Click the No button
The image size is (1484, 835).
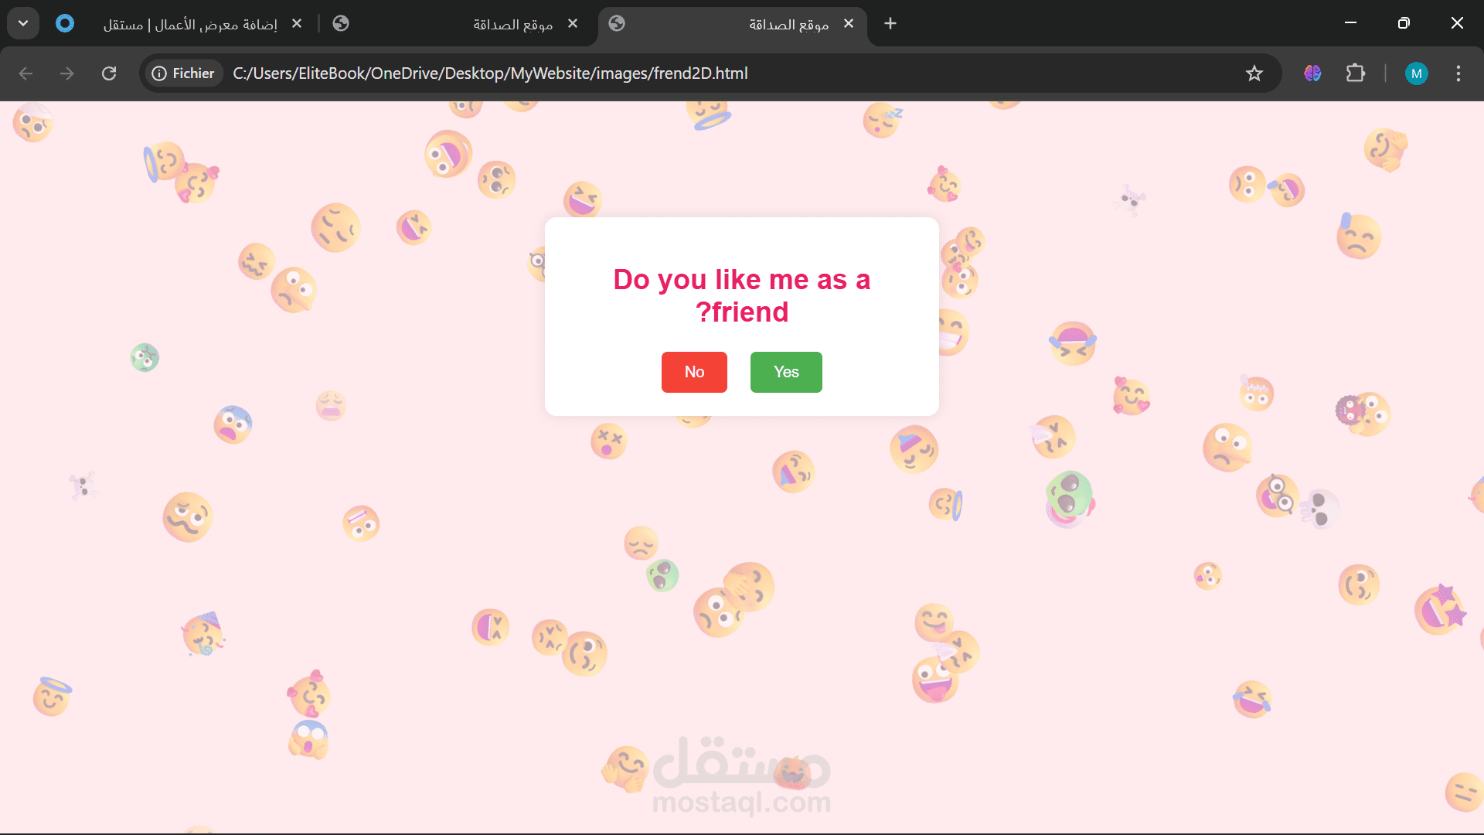693,372
